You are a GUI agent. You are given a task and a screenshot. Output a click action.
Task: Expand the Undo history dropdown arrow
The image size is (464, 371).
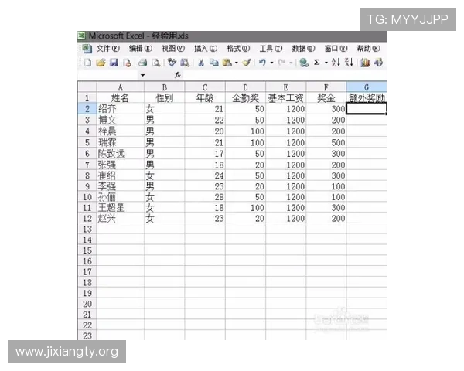point(271,63)
